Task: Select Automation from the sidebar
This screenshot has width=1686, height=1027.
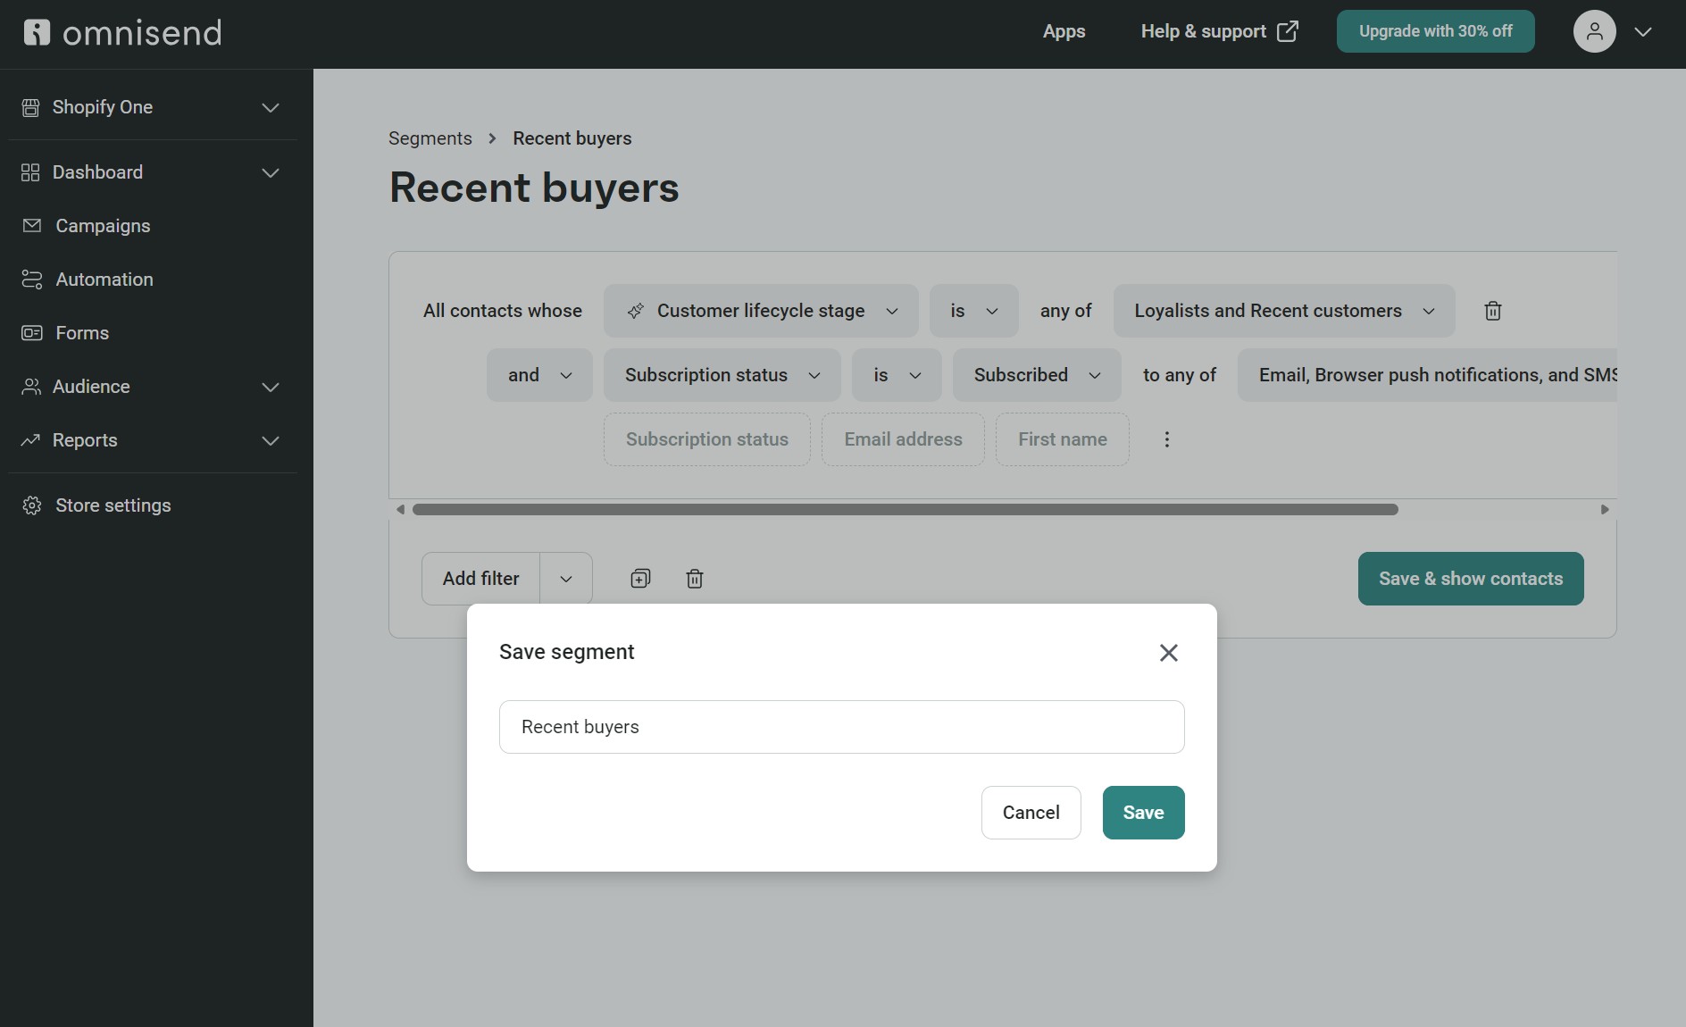Action: click(104, 279)
